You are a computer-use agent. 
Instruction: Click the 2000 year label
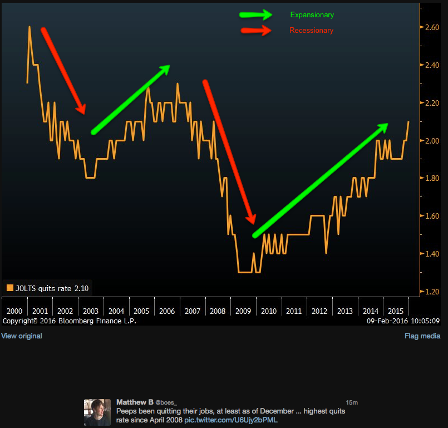pos(14,311)
